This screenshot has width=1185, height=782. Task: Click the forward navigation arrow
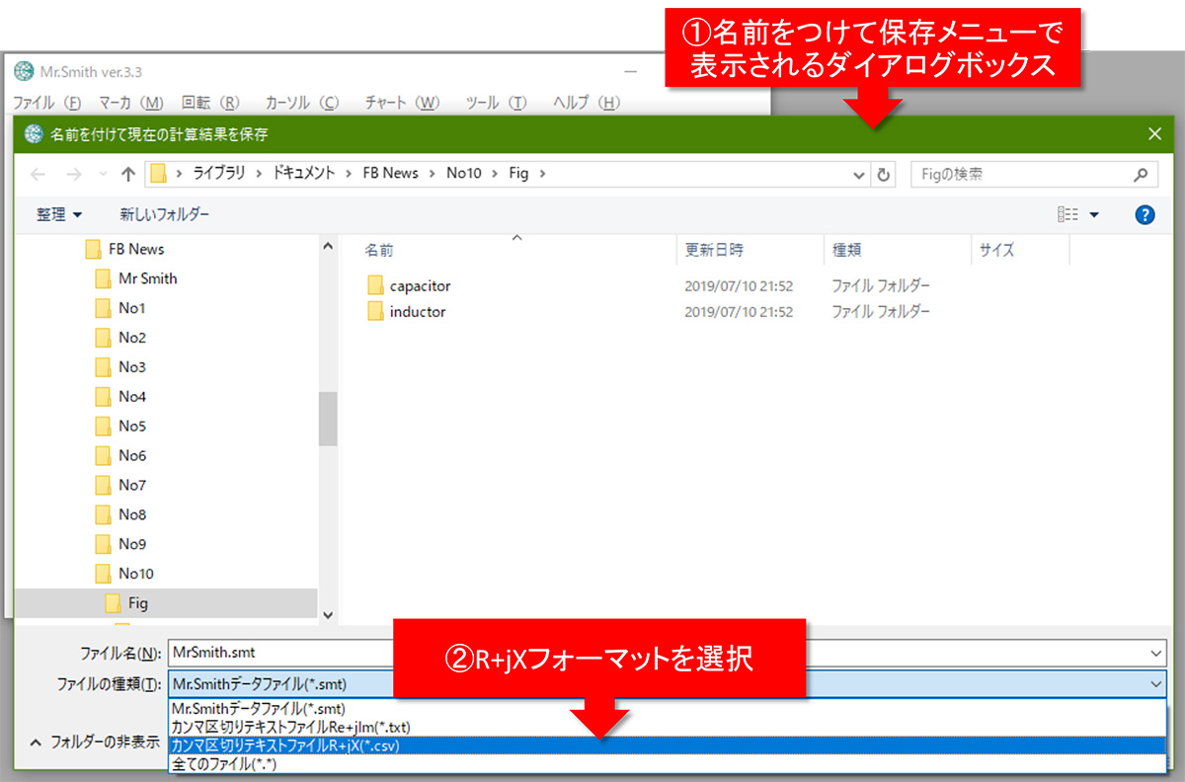[73, 174]
